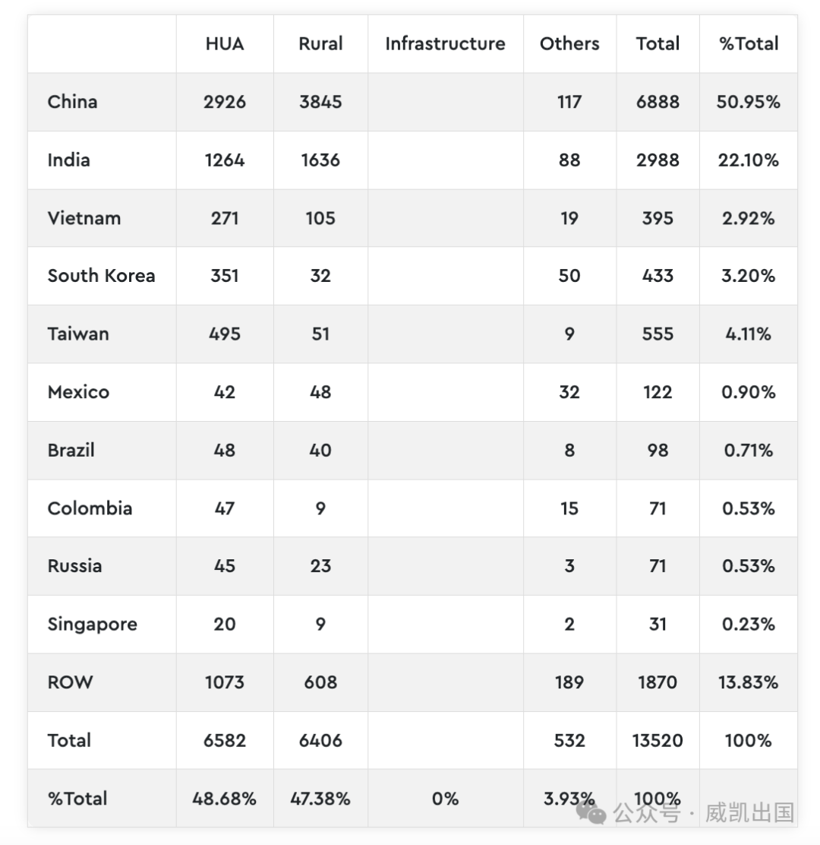Screen dimensions: 820x845
Task: Click the South Korea row label
Action: pyautogui.click(x=101, y=276)
